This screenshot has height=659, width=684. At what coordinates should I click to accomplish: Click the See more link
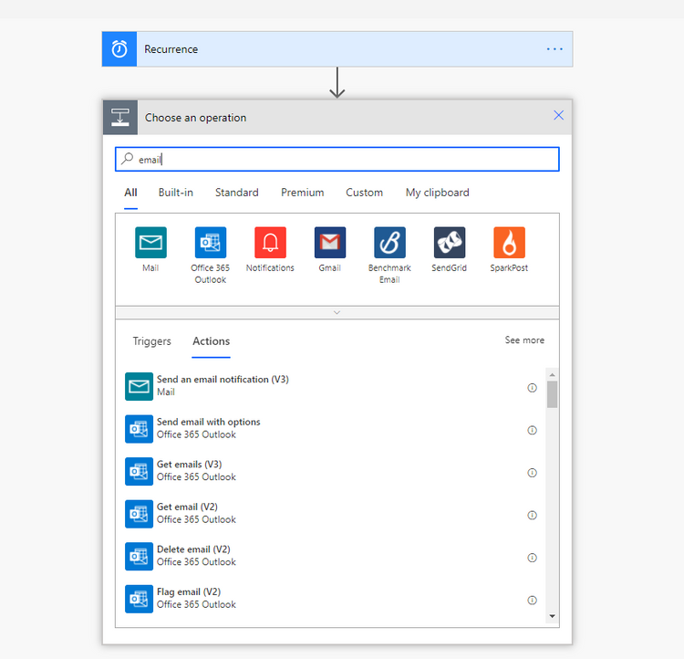[524, 340]
